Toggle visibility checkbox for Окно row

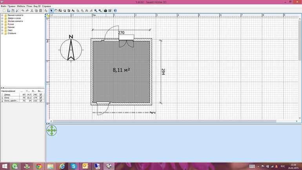41,98
